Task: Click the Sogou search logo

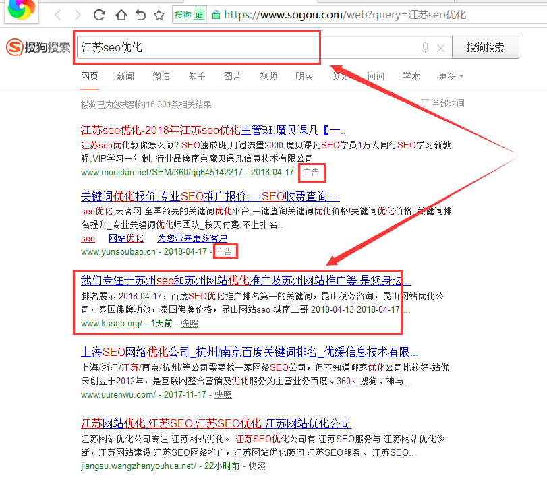Action: pyautogui.click(x=38, y=47)
